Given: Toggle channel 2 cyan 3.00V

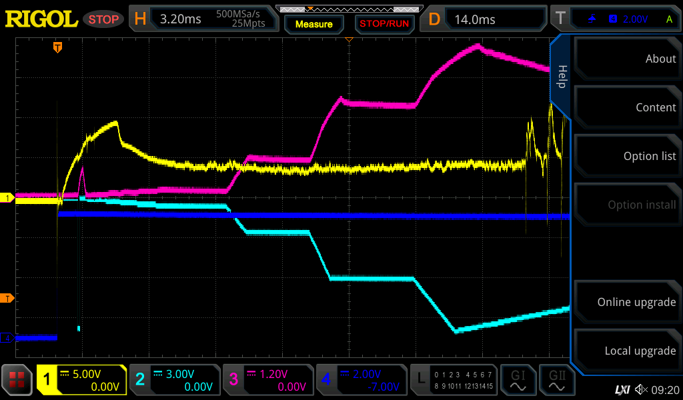Looking at the screenshot, I should pos(174,380).
